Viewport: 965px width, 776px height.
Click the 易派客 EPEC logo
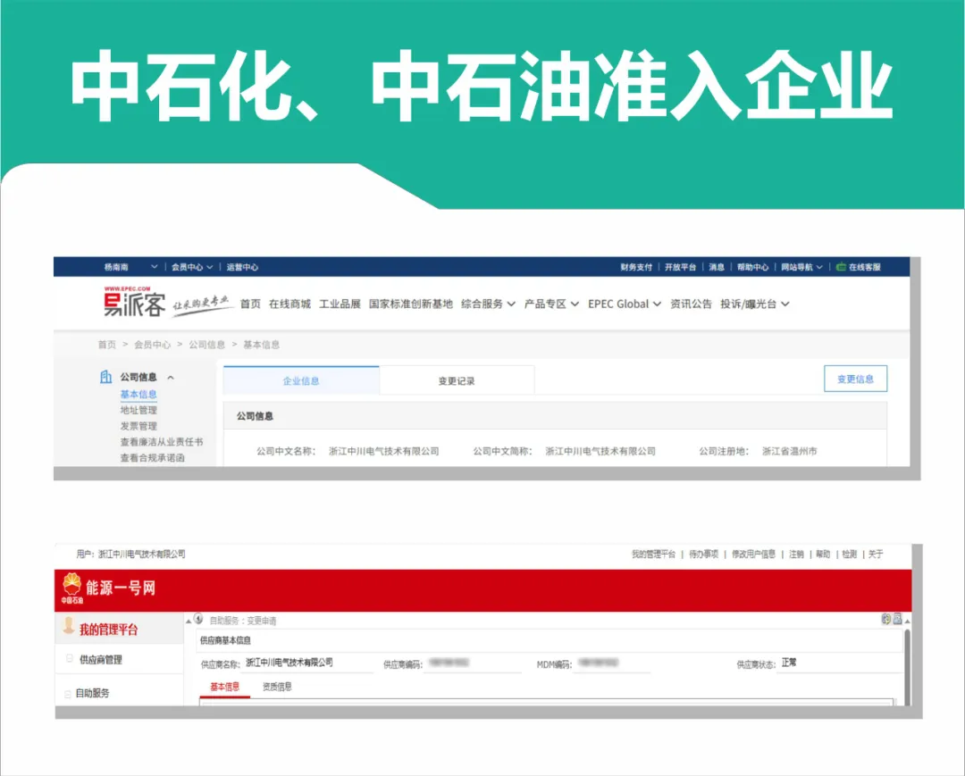(134, 304)
